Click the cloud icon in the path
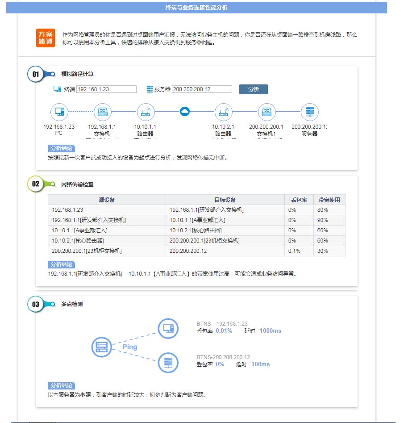Image resolution: width=404 pixels, height=423 pixels. point(185,112)
